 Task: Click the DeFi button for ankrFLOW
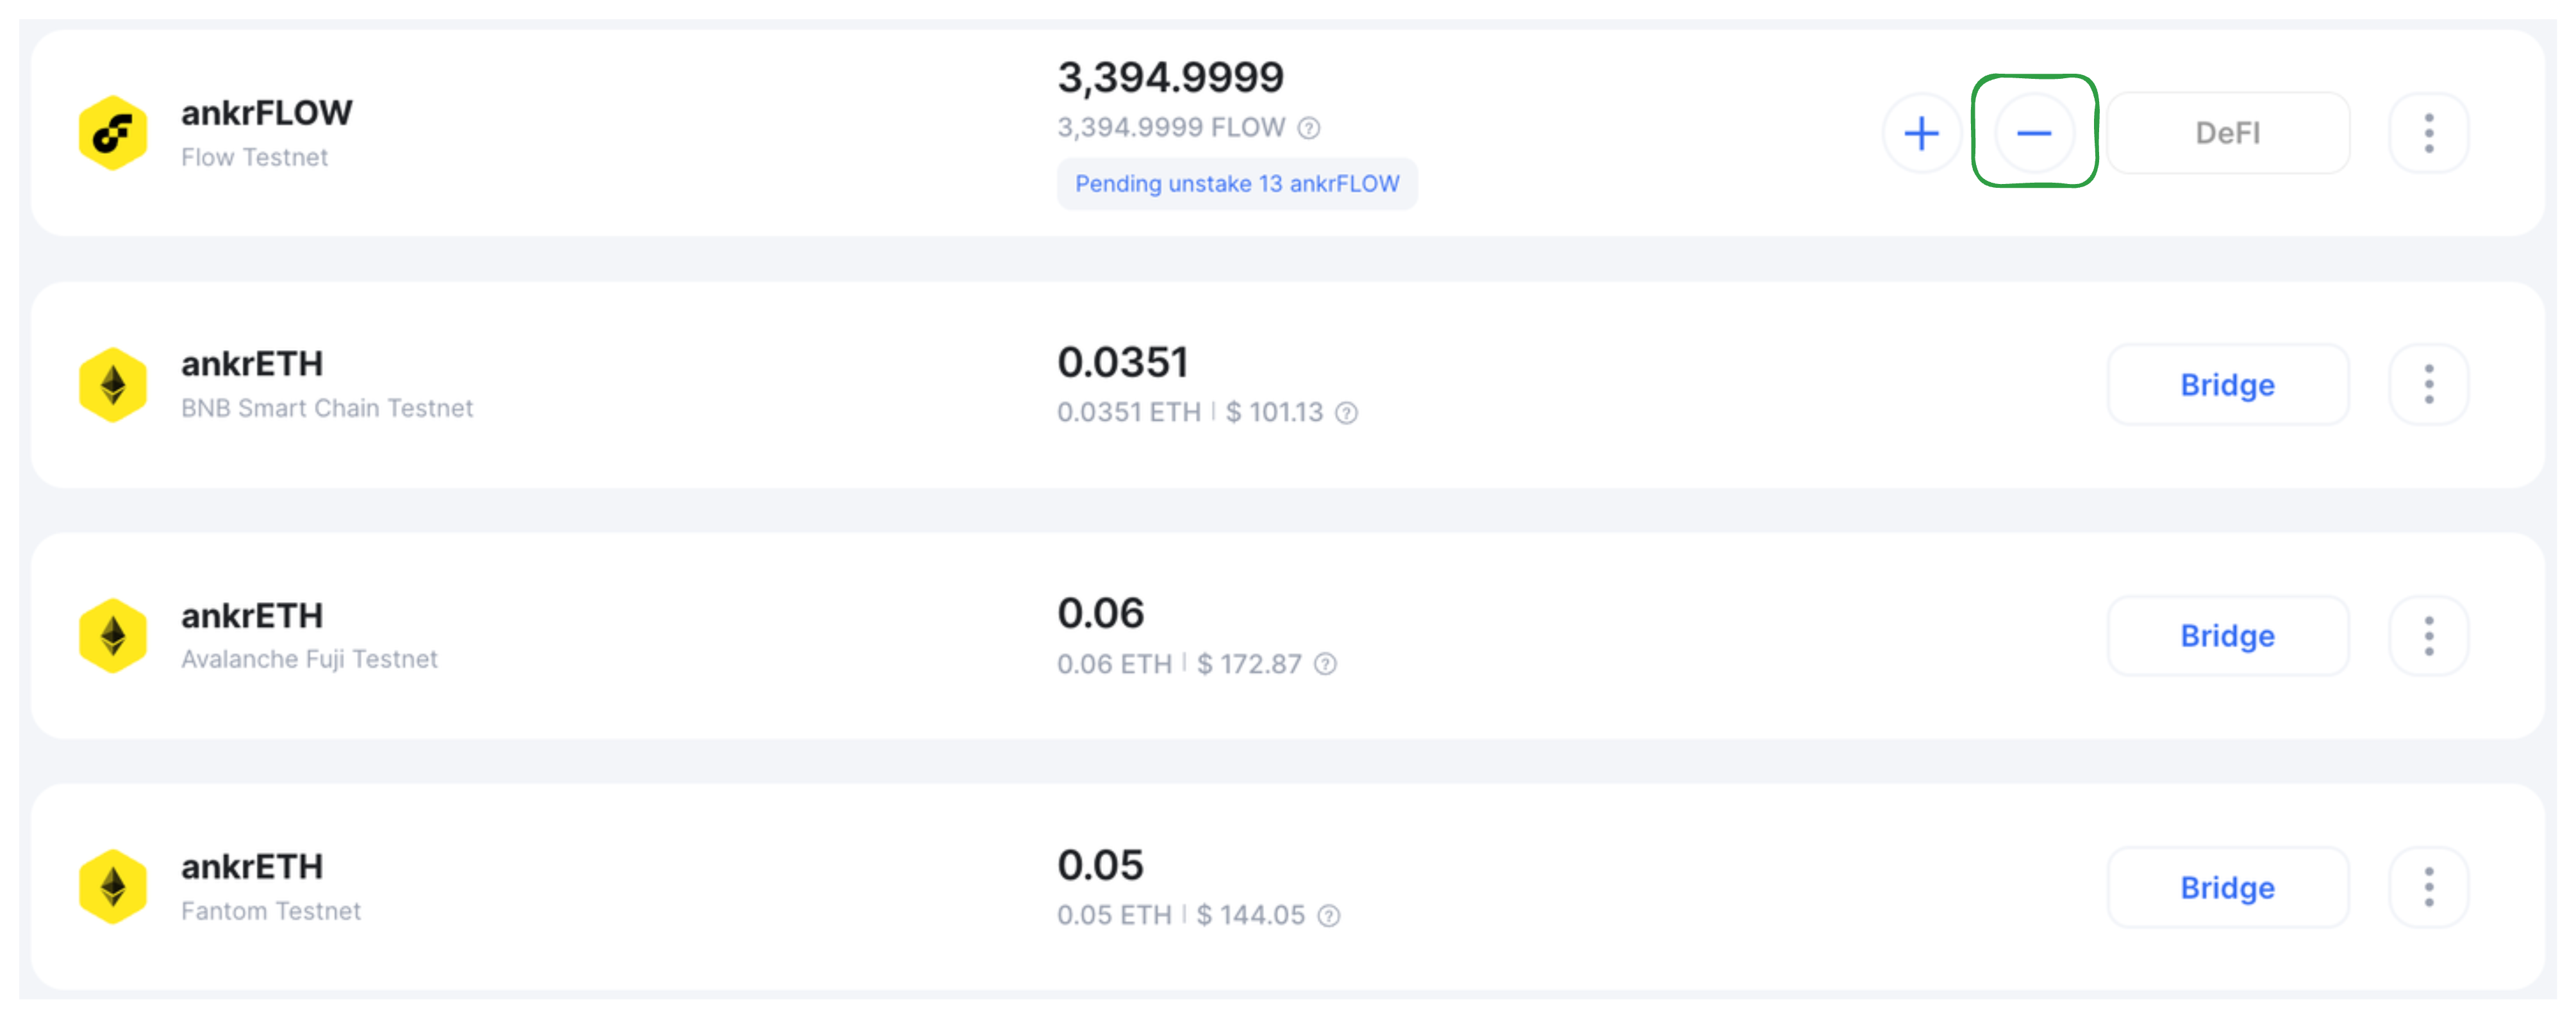tap(2227, 133)
